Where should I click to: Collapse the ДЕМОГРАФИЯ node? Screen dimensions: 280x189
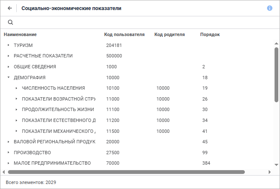tap(8, 78)
